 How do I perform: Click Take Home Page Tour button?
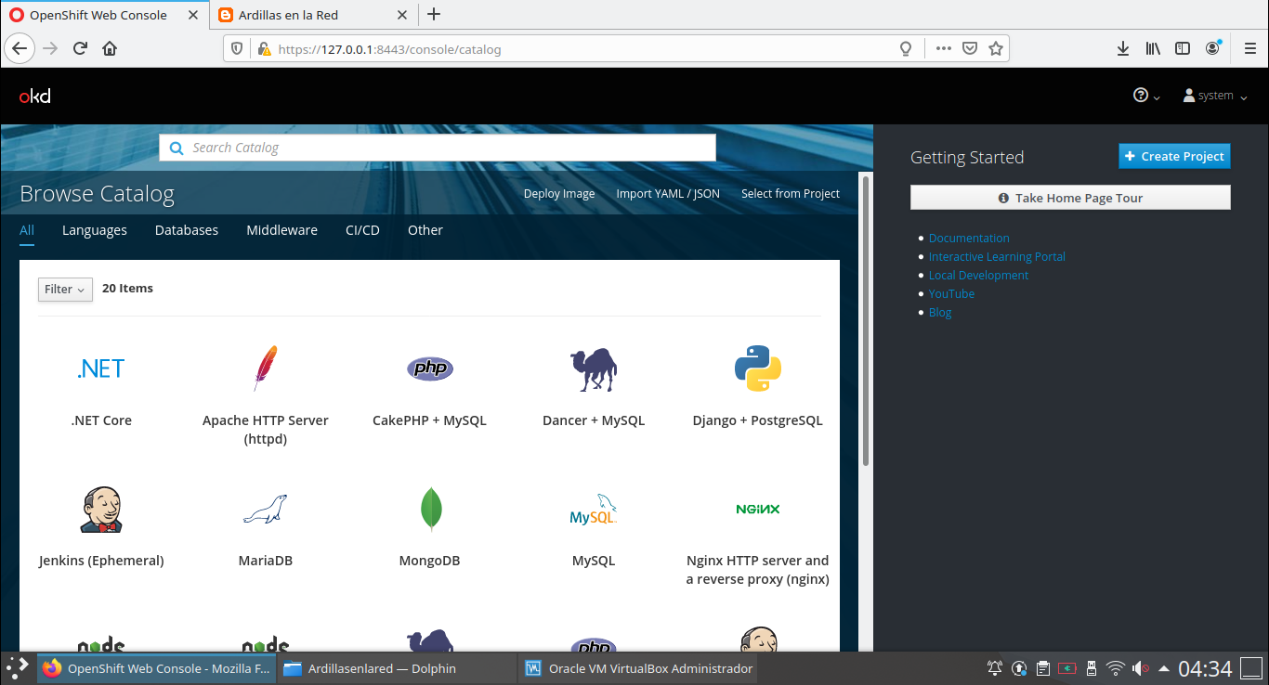pos(1070,198)
